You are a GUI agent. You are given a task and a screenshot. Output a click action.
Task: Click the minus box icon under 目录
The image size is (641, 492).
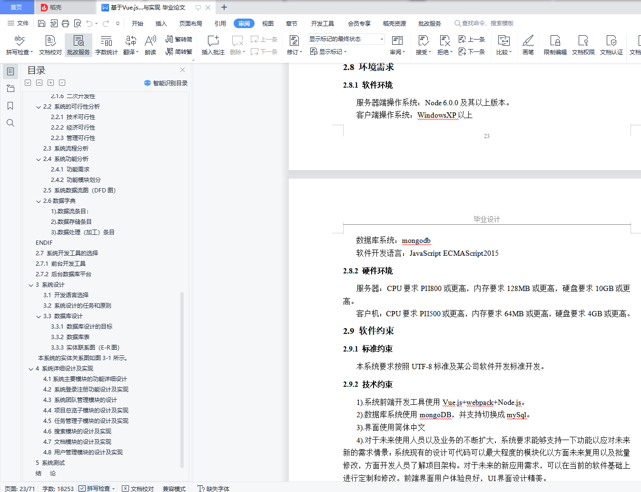pos(62,83)
